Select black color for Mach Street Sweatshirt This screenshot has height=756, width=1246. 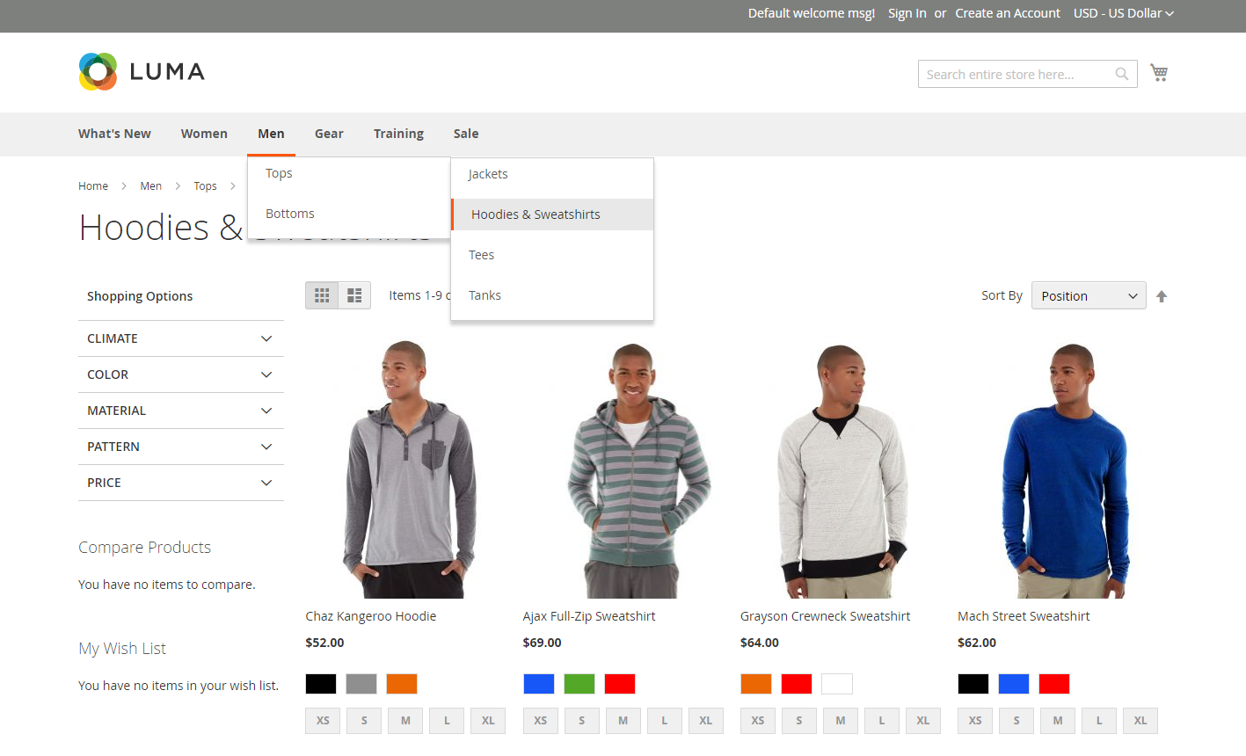pyautogui.click(x=973, y=684)
